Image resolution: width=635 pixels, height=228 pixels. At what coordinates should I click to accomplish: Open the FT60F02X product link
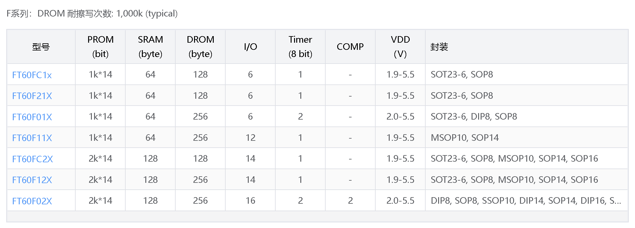[32, 201]
